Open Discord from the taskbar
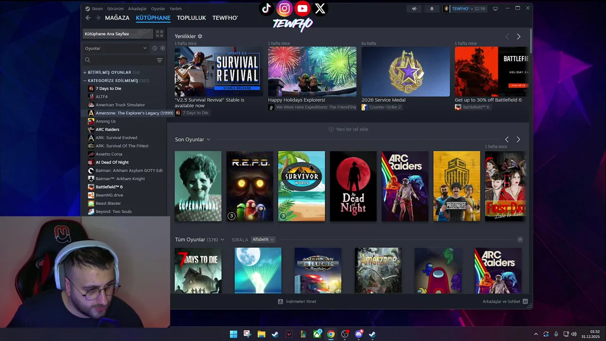This screenshot has height=341, width=606. pos(358,334)
